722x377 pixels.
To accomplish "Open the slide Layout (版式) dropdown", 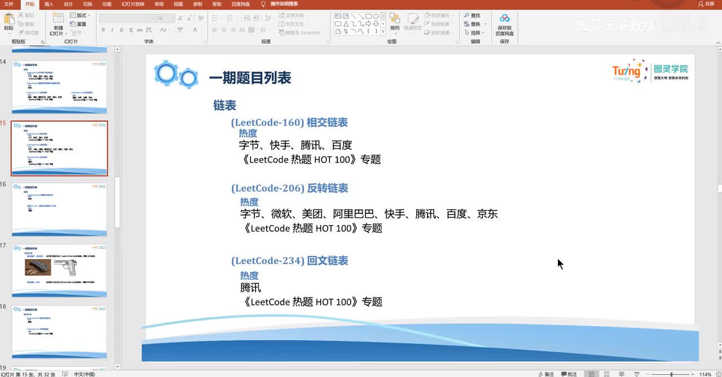I will [x=80, y=15].
